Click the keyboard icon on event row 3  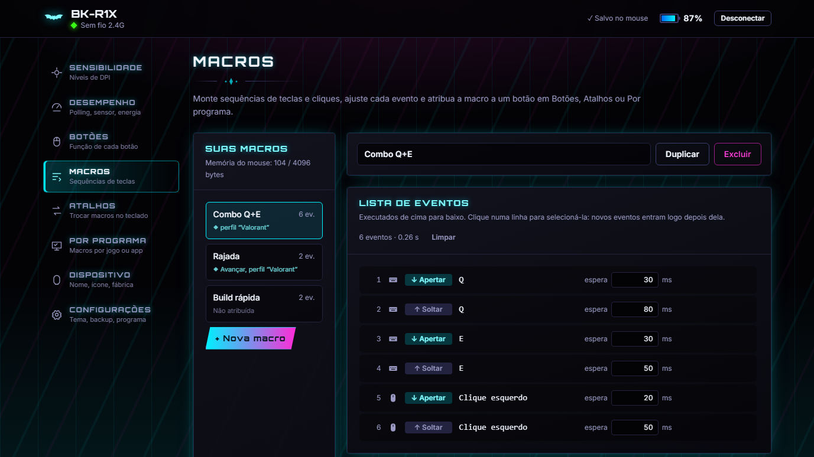tap(393, 339)
